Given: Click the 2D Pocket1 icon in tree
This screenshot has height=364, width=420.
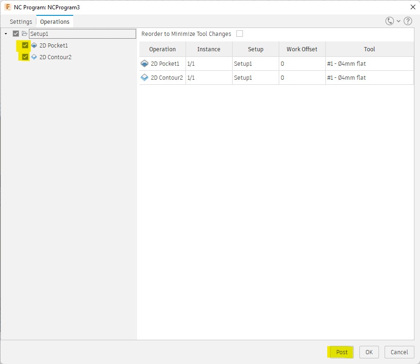Looking at the screenshot, I should point(34,46).
